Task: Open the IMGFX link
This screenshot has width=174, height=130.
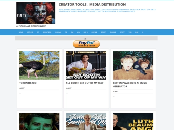Action: (144, 10)
